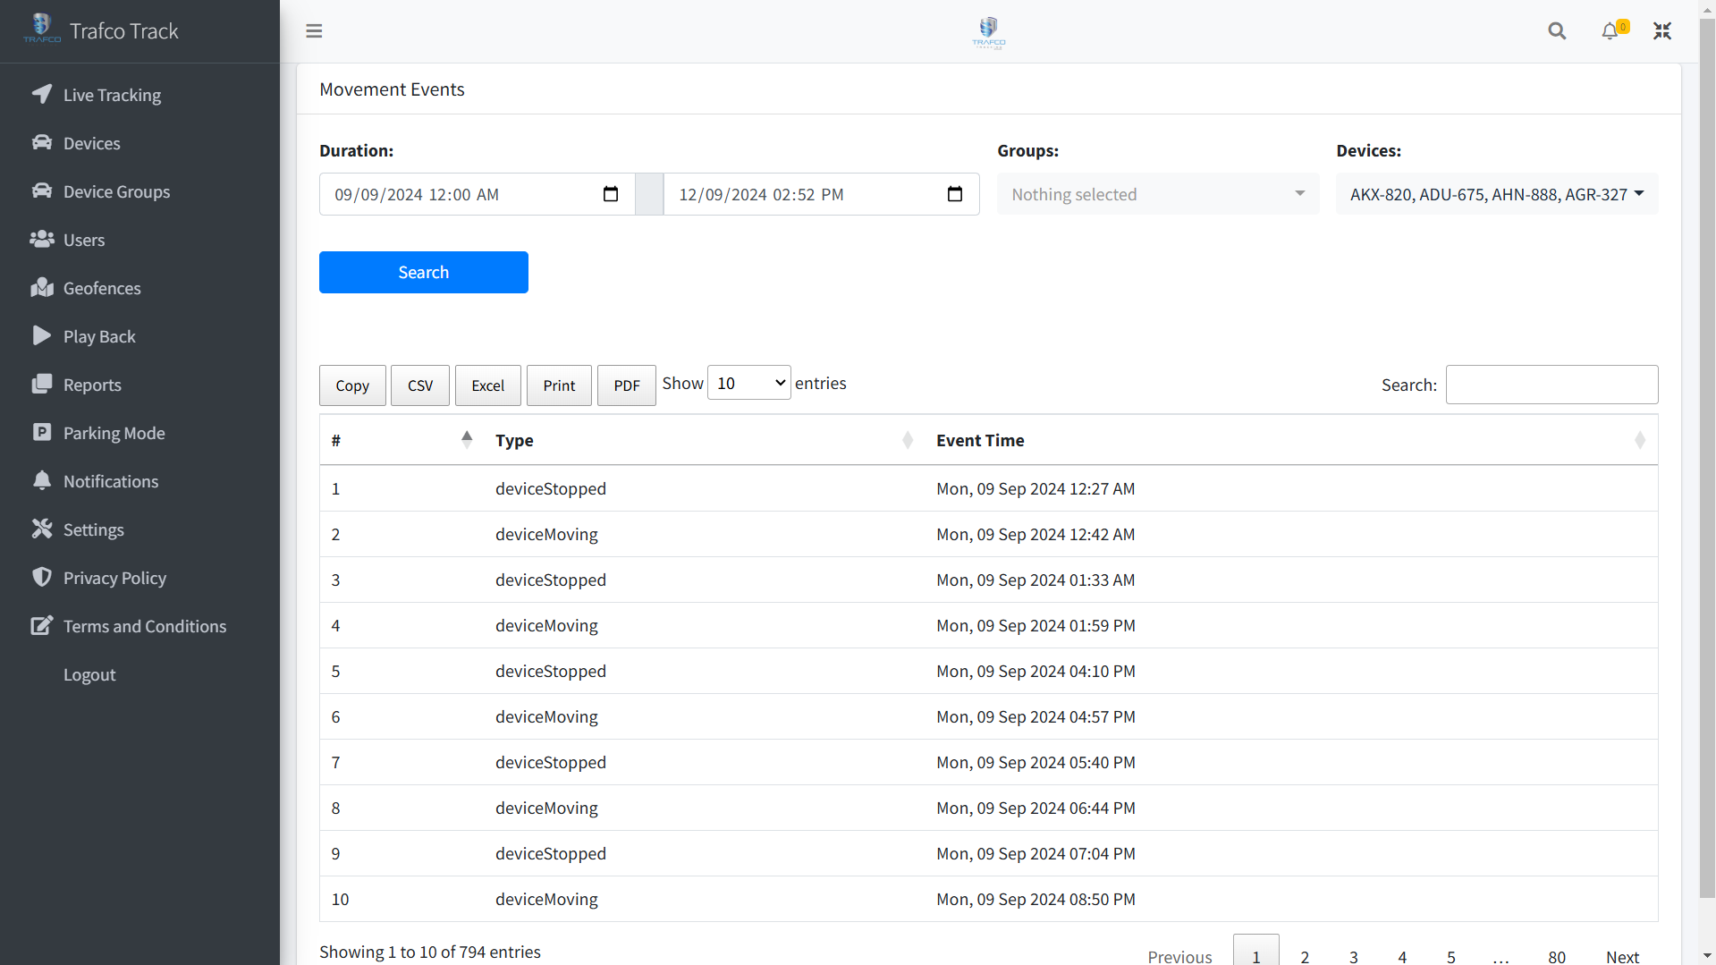Image resolution: width=1716 pixels, height=965 pixels.
Task: Open the Notifications bell icon
Action: [x=1610, y=30]
